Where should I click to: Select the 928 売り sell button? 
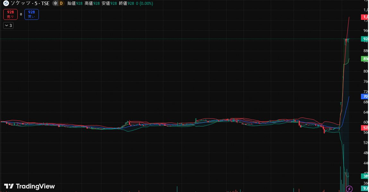tap(10, 14)
